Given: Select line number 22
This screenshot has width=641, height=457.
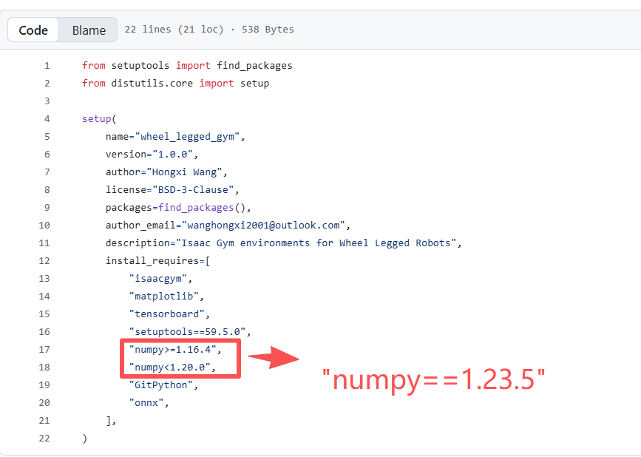Looking at the screenshot, I should pyautogui.click(x=44, y=439).
